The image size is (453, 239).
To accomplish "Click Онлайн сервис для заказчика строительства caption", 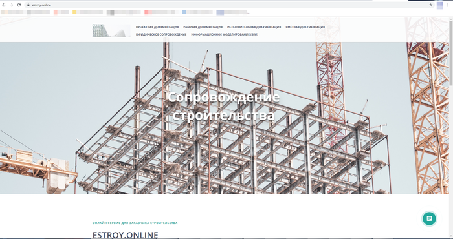I will pos(135,223).
